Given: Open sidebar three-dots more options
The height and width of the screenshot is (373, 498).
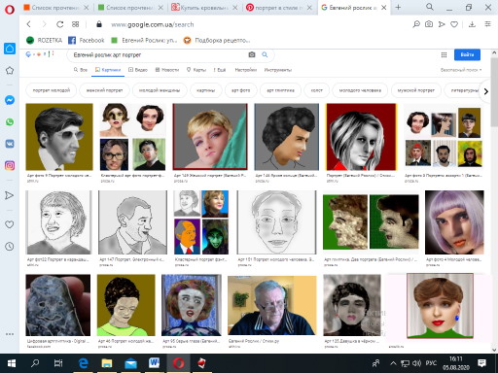Looking at the screenshot, I should click(x=10, y=334).
